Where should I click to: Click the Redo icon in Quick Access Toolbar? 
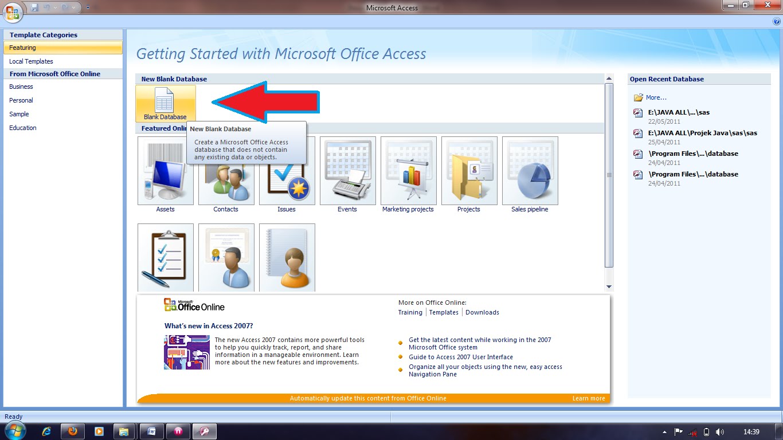65,7
